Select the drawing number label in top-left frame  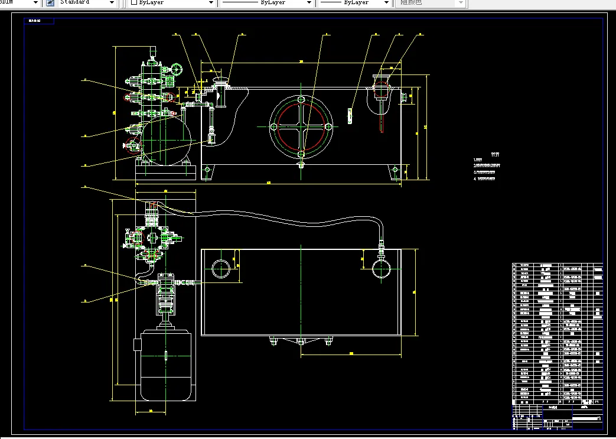(39, 21)
